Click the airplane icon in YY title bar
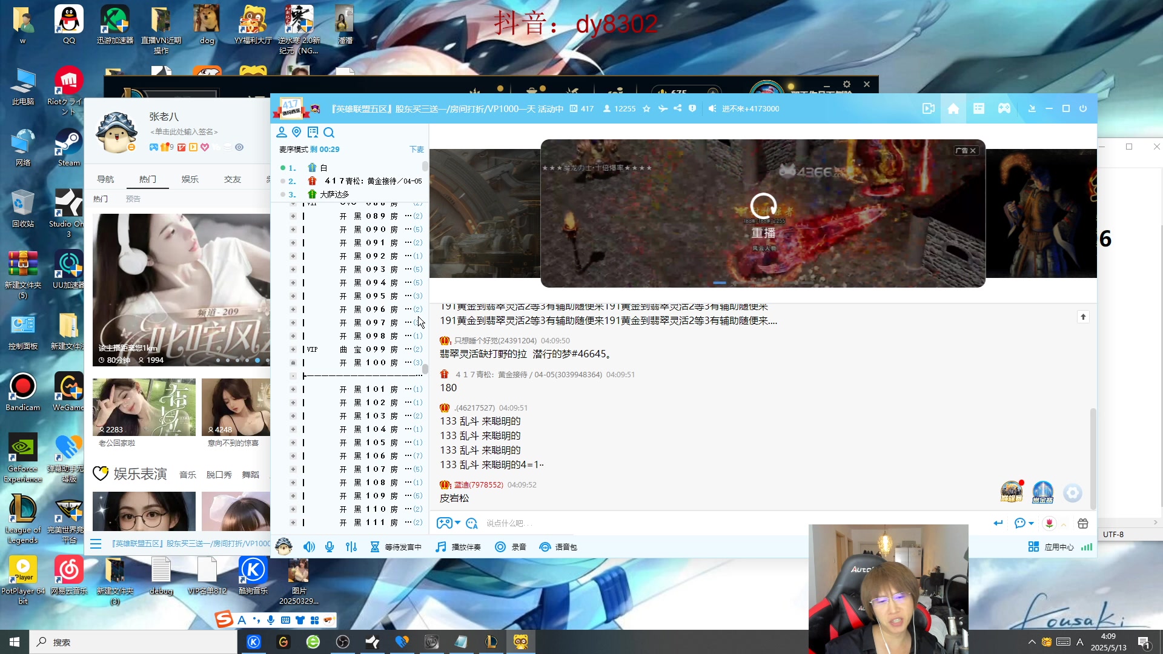The image size is (1163, 654). coord(663,109)
